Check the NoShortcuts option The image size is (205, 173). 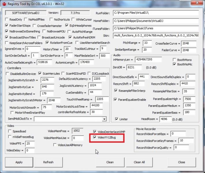(51, 20)
